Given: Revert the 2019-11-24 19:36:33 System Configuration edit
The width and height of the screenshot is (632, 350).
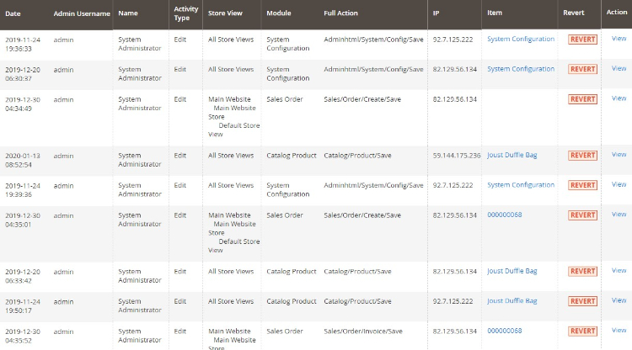Looking at the screenshot, I should 582,40.
